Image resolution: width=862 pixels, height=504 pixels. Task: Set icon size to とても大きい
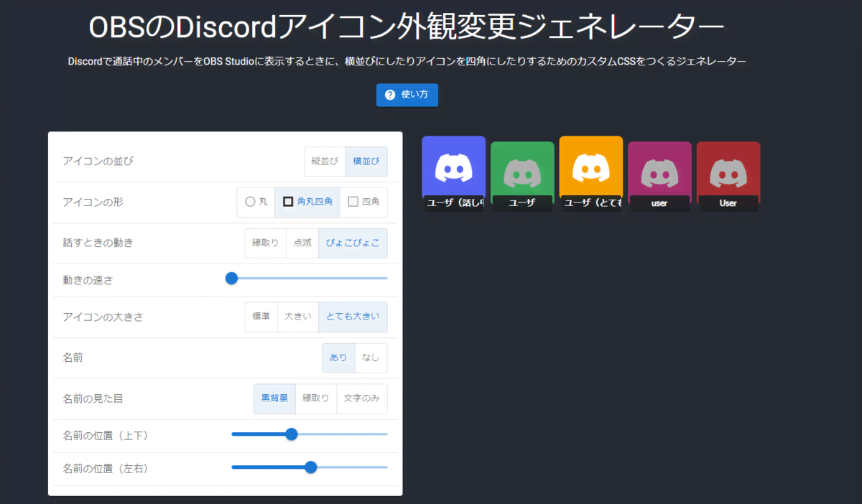click(x=353, y=317)
